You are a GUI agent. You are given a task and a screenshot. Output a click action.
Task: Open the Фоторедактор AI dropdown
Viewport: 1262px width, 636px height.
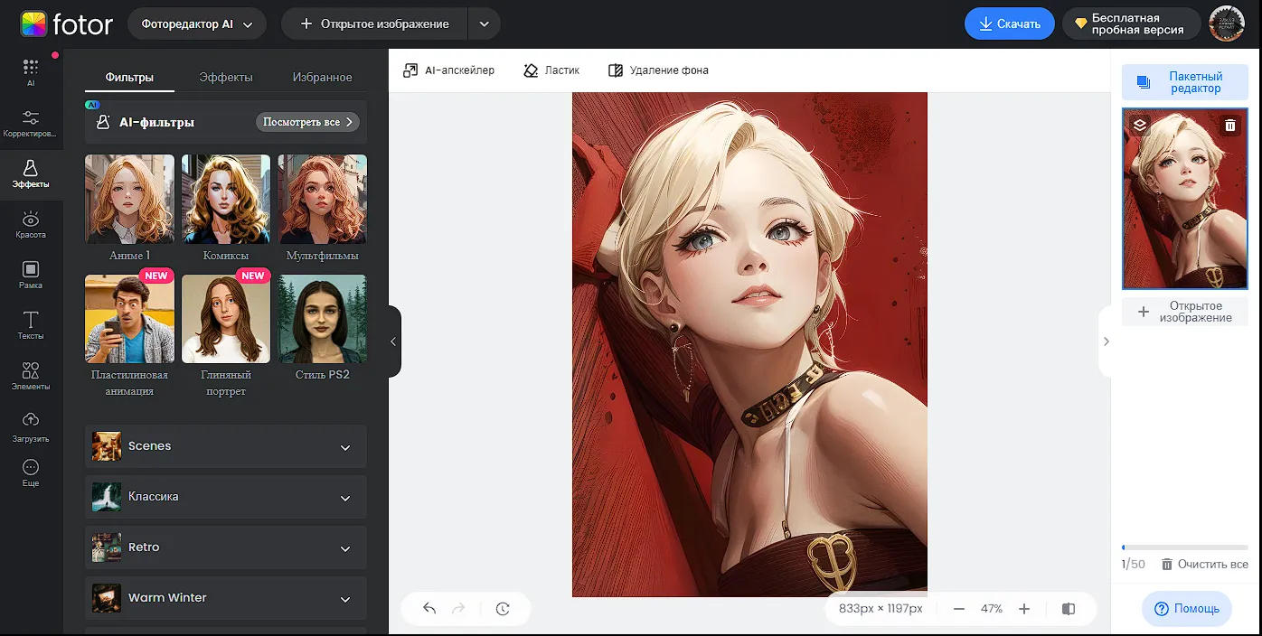197,24
